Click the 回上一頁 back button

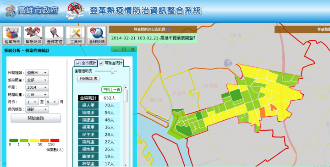[112, 90]
